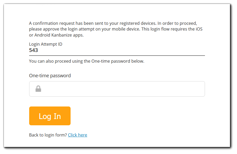Viewport: 237px width, 154px height.
Task: Click the padlock icon in password field
Action: tap(38, 89)
